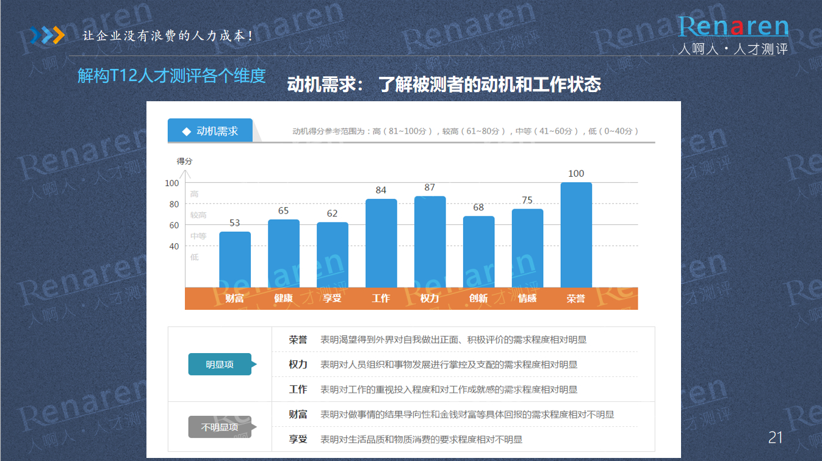Click the 工作 bar showing 84
Viewport: 822px width, 461px height.
click(x=381, y=243)
